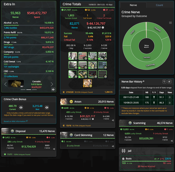Click the chart center Nerve 82,071 label

pos(147,46)
